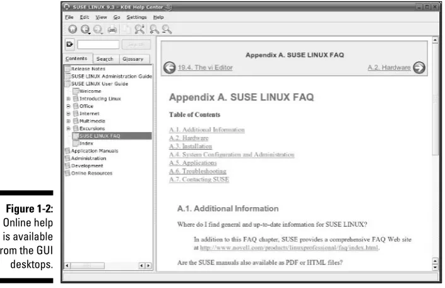This screenshot has height=288, width=445.
Task: Click the Online Resources book icon
Action: coord(68,173)
